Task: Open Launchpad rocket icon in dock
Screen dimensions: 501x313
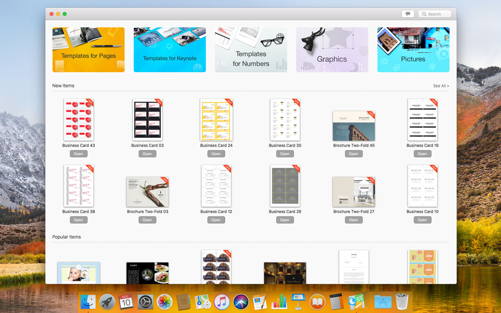Action: point(107,302)
